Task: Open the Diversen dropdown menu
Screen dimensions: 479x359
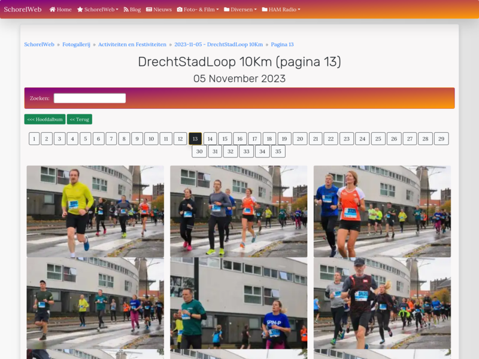Action: (241, 10)
